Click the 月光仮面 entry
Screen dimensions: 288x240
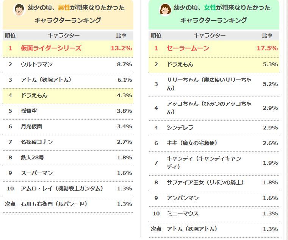pyautogui.click(x=31, y=126)
